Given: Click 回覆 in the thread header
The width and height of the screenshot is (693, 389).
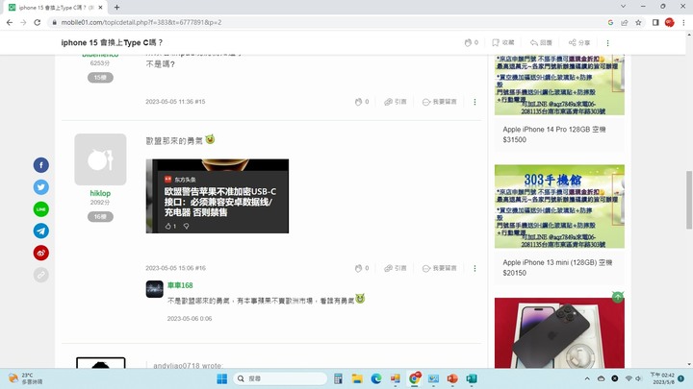Looking at the screenshot, I should click(541, 43).
